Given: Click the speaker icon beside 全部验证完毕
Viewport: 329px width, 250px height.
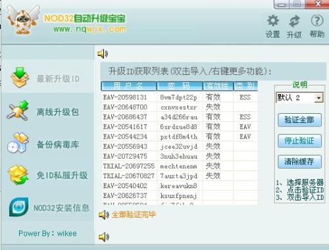Looking at the screenshot, I should coord(103,214).
